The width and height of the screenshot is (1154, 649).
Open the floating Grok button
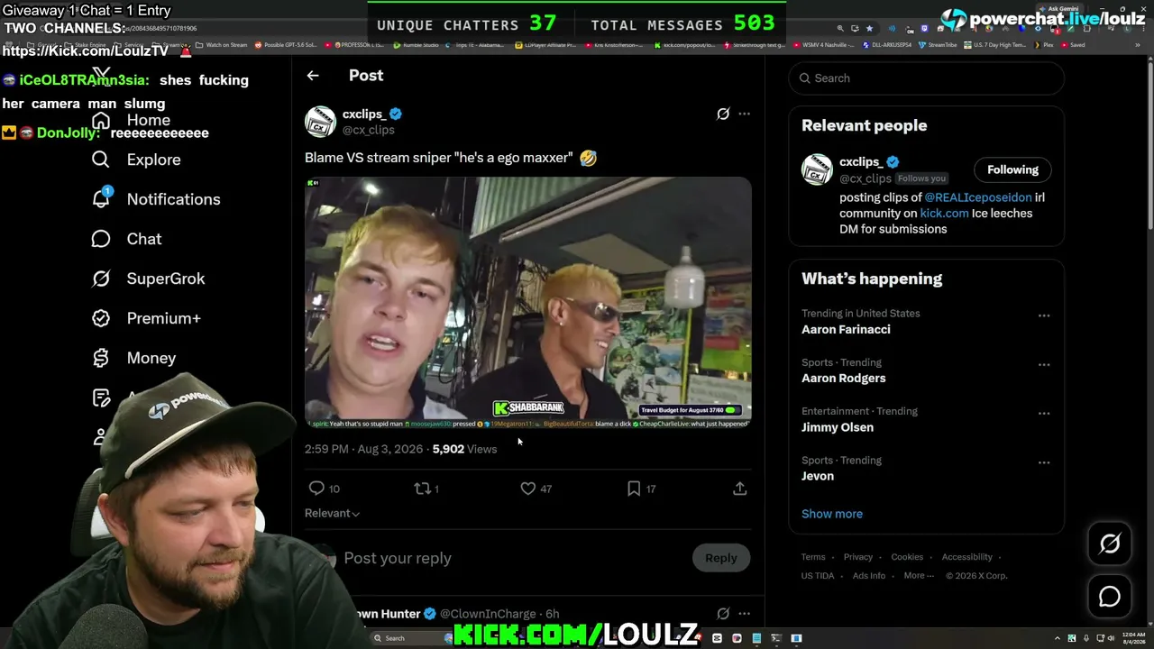[1110, 544]
